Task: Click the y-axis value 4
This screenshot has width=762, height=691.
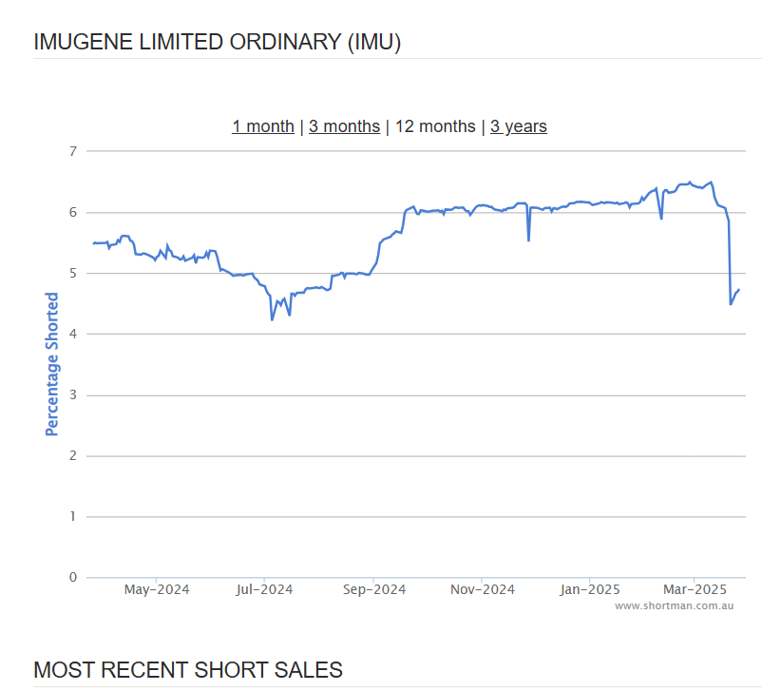Action: point(73,334)
